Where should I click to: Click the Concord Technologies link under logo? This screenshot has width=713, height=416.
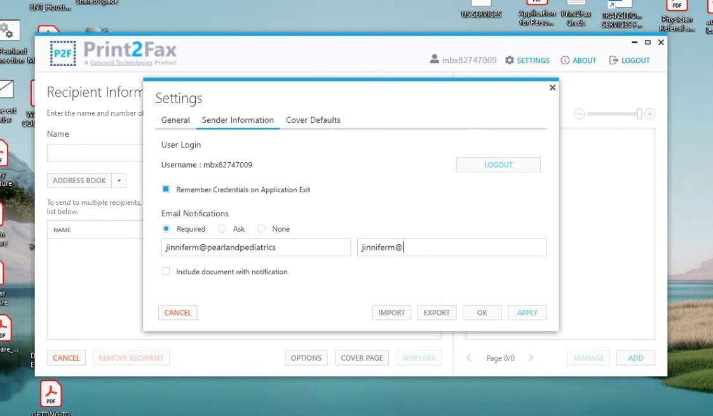coord(121,63)
